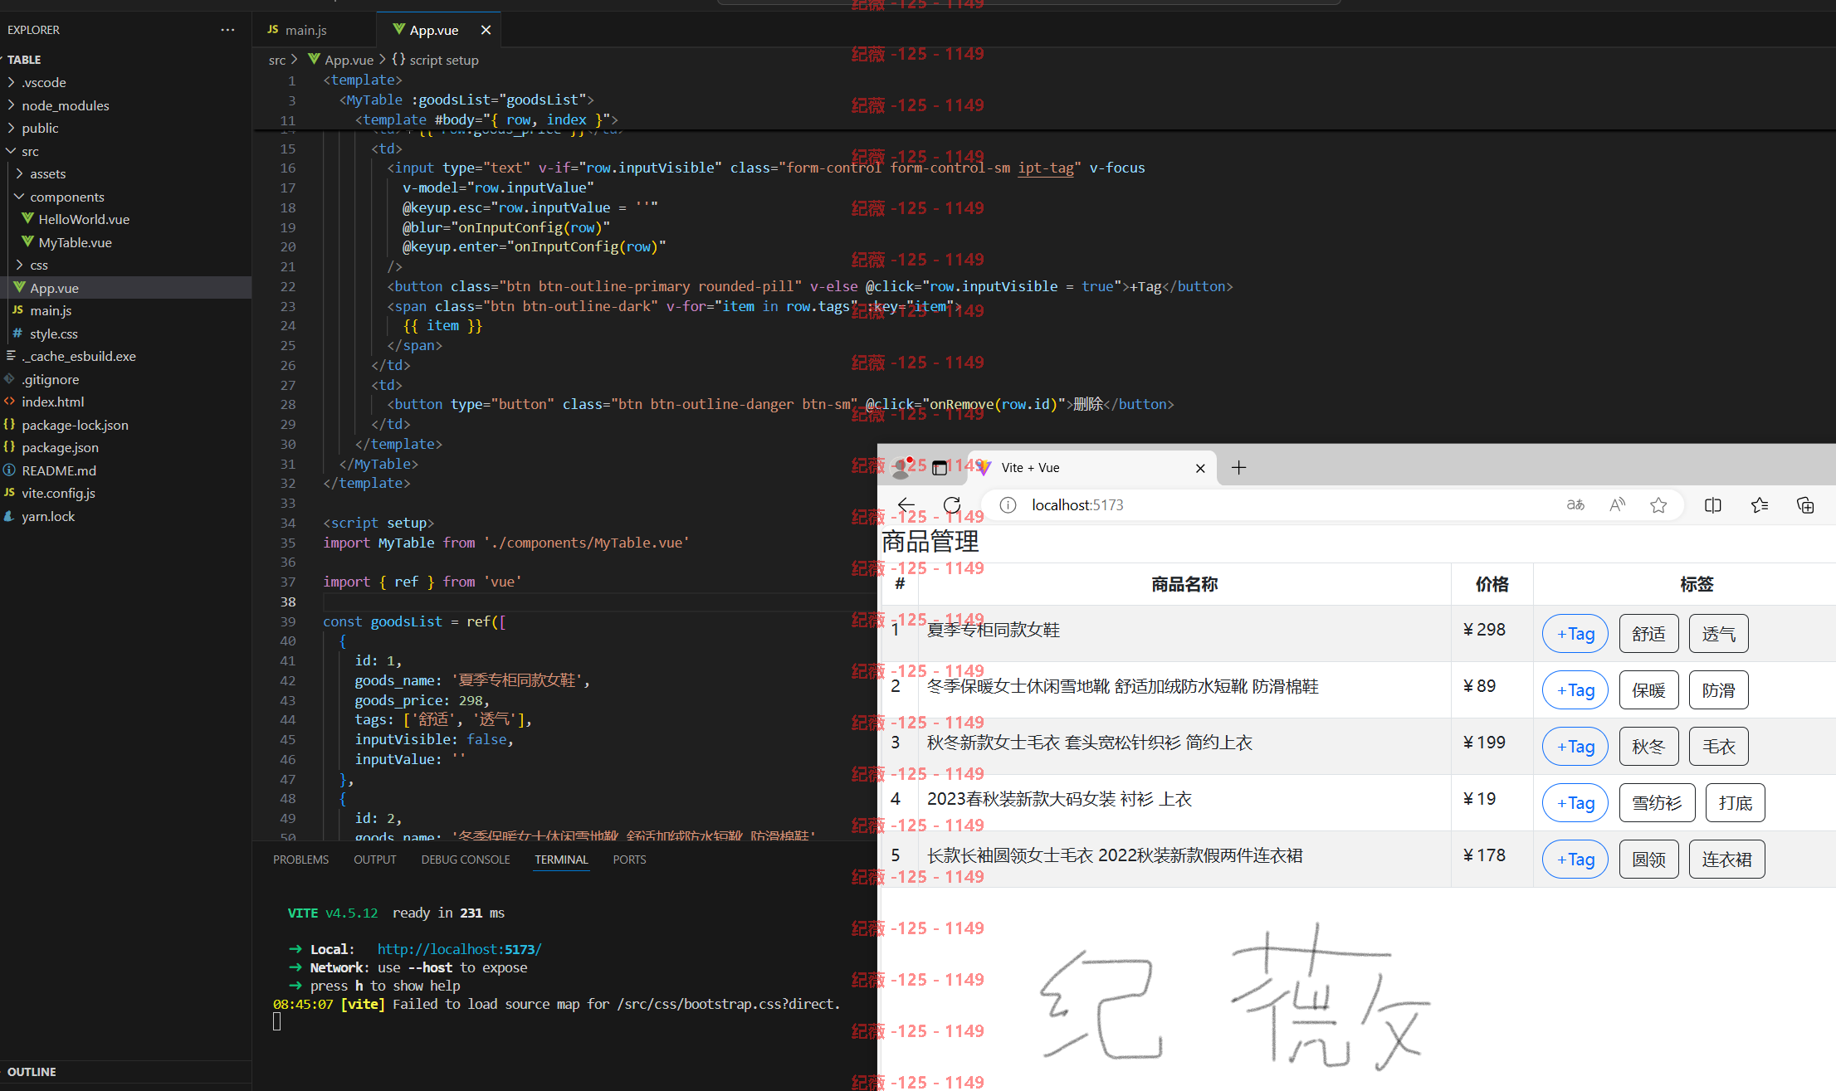Switch to the OUTPUT panel tab
The image size is (1836, 1091).
(x=374, y=860)
